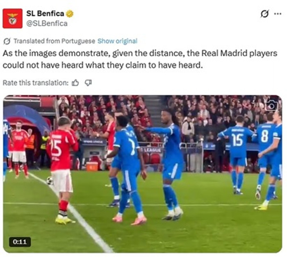
Task: Open the @SLBenfica handle
Action: pyautogui.click(x=47, y=23)
